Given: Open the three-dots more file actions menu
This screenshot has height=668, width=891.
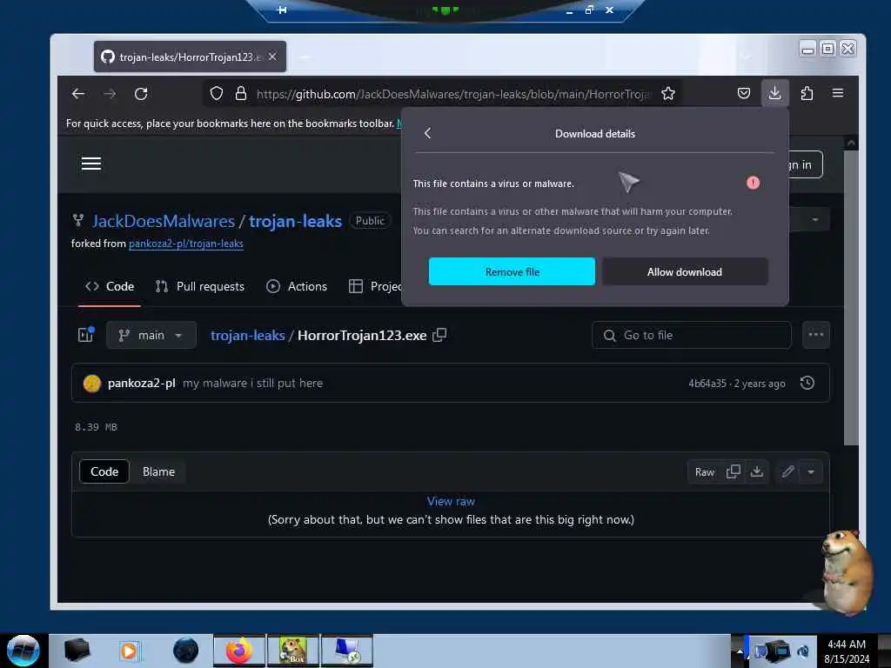Looking at the screenshot, I should click(x=816, y=335).
